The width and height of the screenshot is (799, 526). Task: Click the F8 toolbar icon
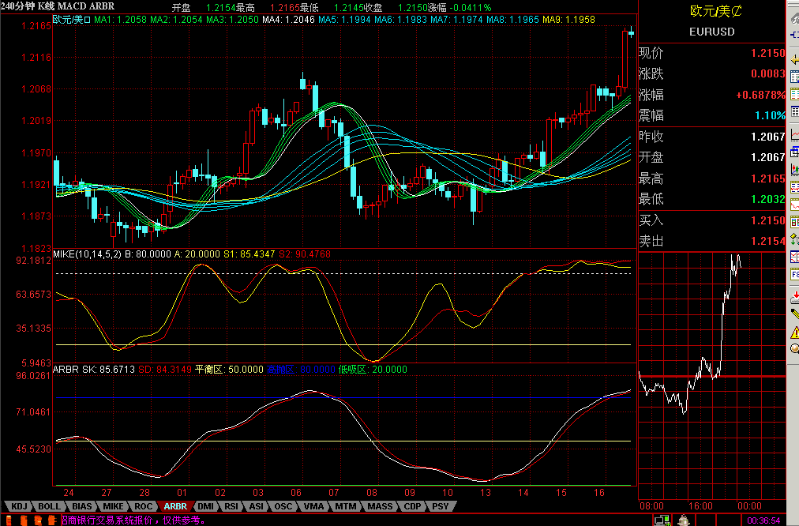794,274
